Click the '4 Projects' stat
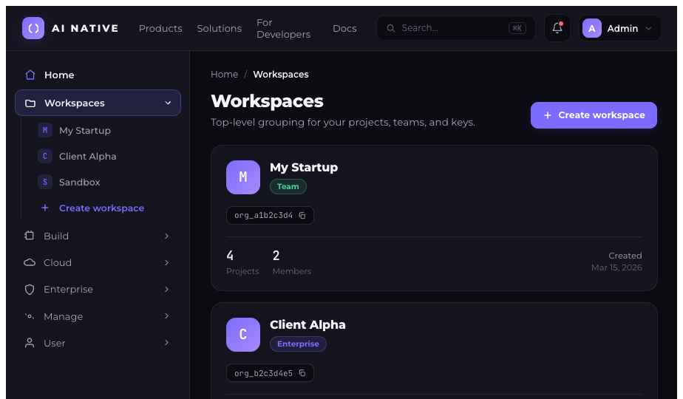The width and height of the screenshot is (683, 399). tap(242, 262)
